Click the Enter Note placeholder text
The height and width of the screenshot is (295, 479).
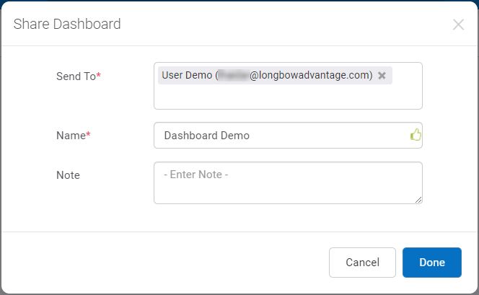point(196,175)
